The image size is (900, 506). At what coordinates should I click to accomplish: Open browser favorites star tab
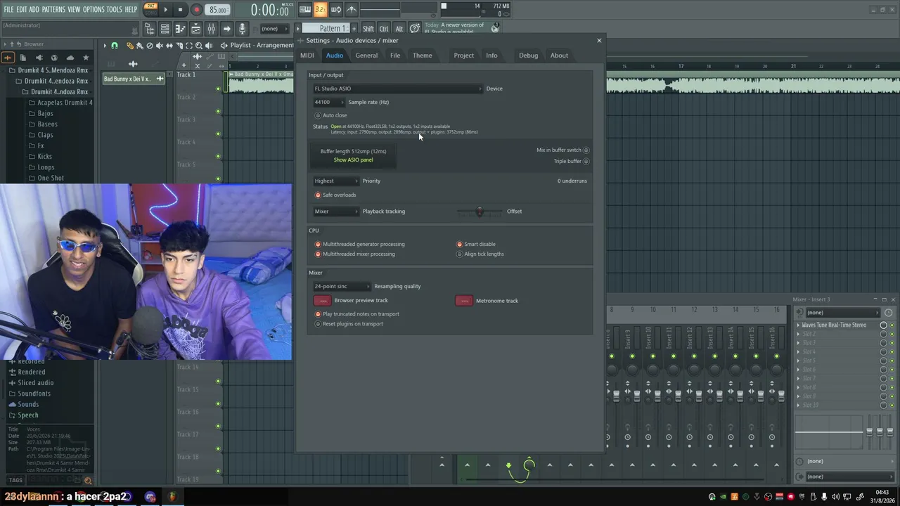pyautogui.click(x=86, y=58)
